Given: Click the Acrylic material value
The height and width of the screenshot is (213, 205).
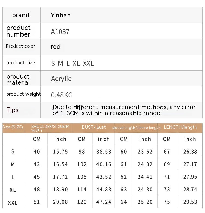Looking at the screenshot, I should (61, 79).
